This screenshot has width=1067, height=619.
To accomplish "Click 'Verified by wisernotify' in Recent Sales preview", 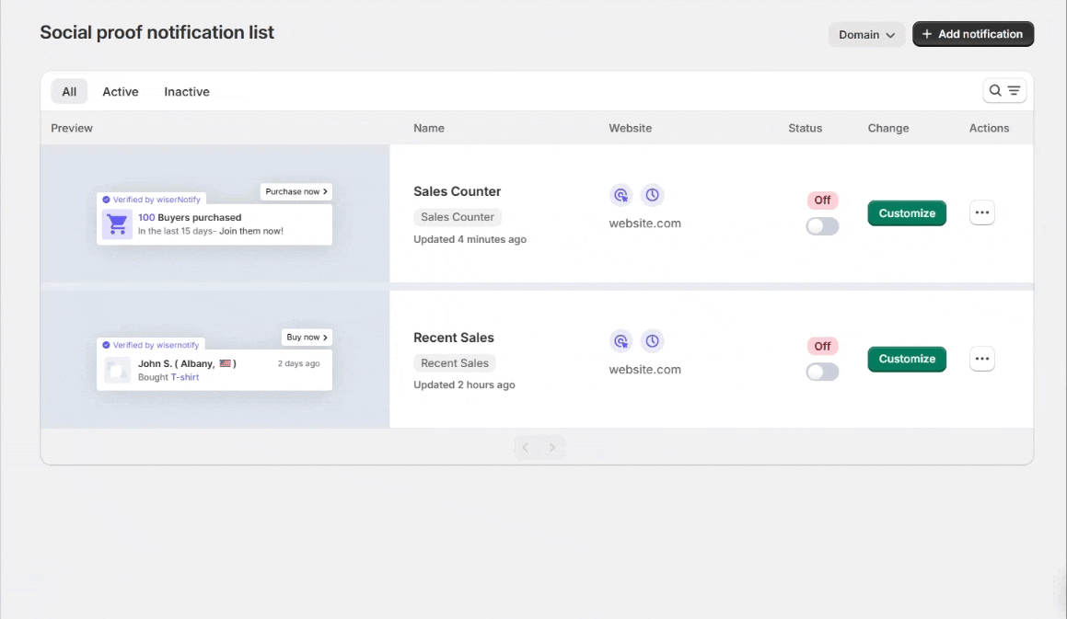I will (x=156, y=346).
